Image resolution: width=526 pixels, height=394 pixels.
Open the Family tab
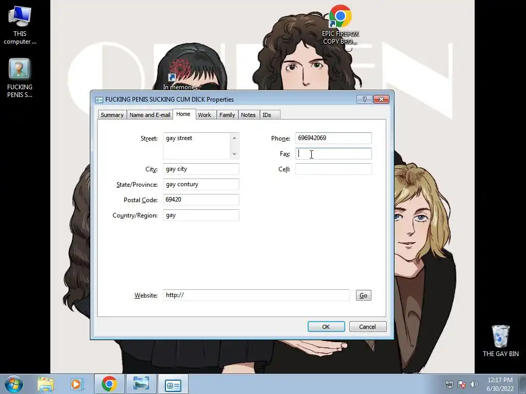tap(227, 115)
